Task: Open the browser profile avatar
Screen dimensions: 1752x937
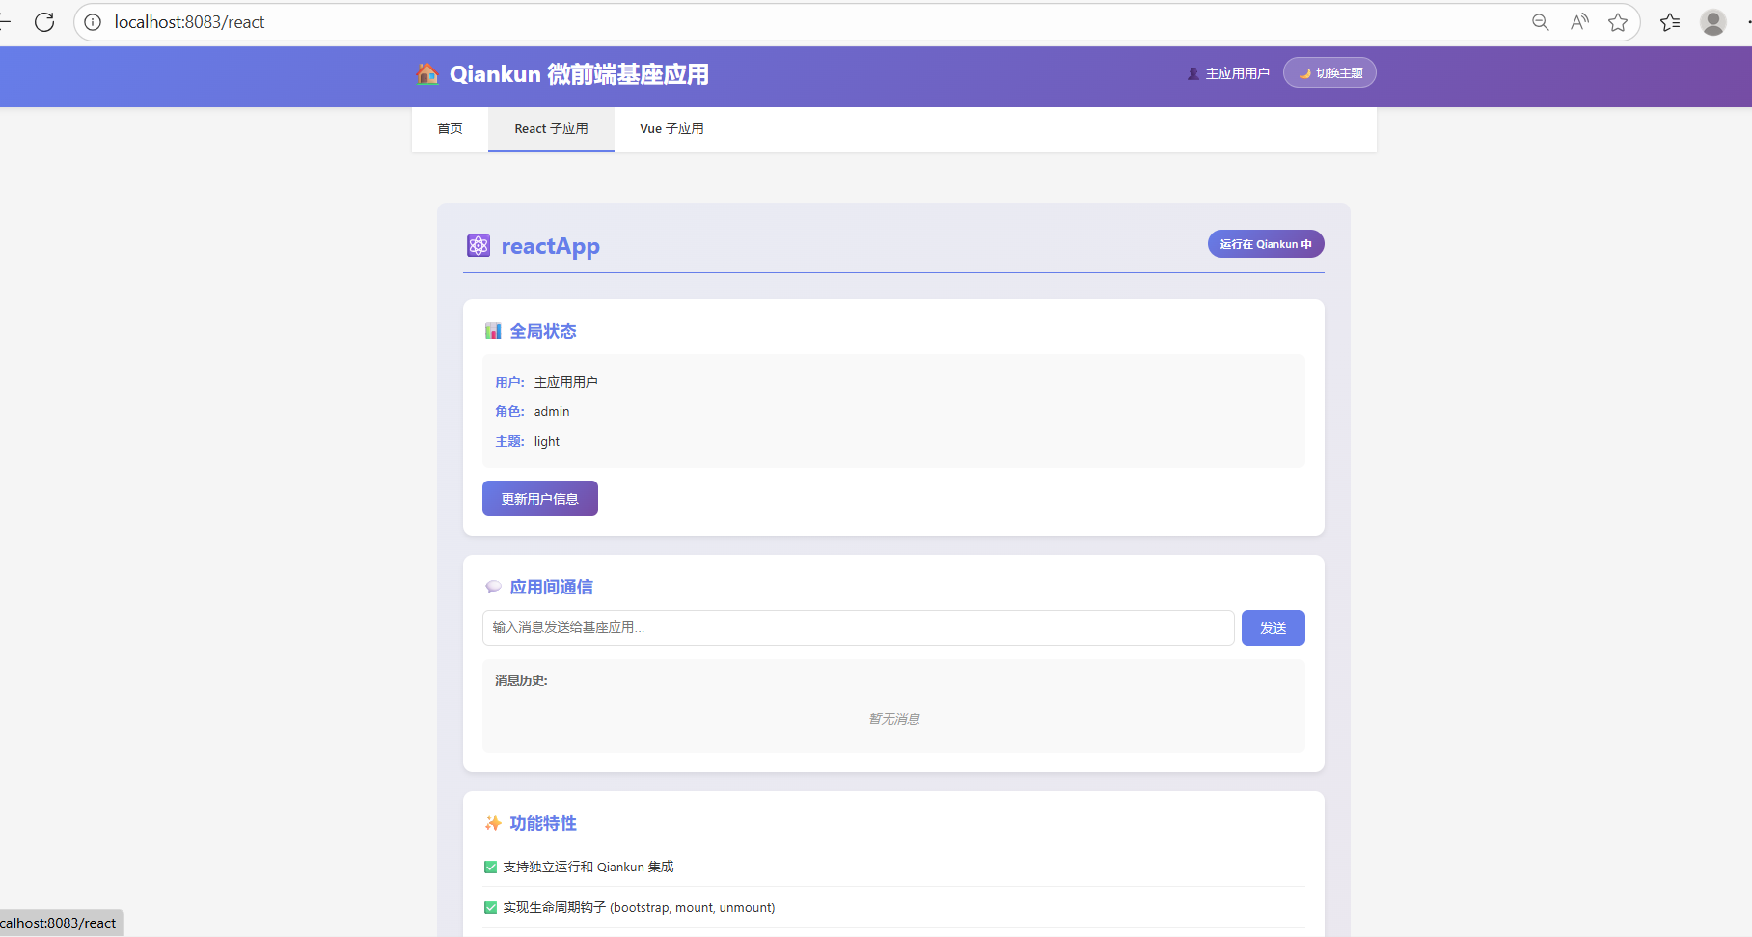Action: point(1713,22)
